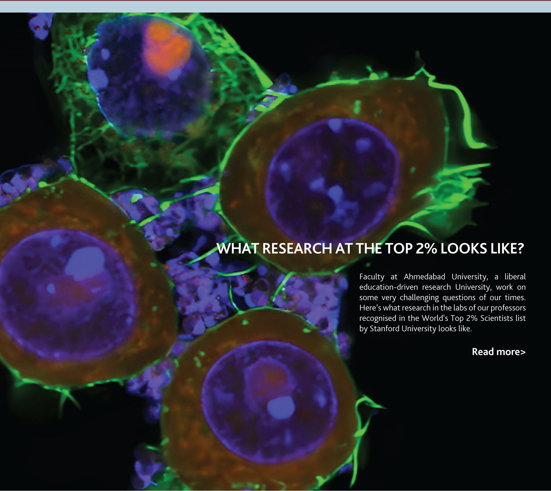Click the words "World's Top 2% Scientists list"
Image resolution: width=551 pixels, height=491 pixels.
(474, 318)
